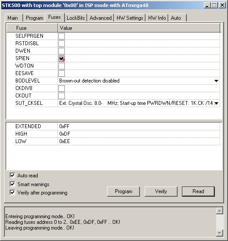Open the HW Settings tab

[130, 18]
